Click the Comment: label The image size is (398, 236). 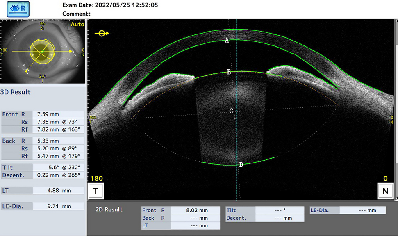(x=76, y=14)
